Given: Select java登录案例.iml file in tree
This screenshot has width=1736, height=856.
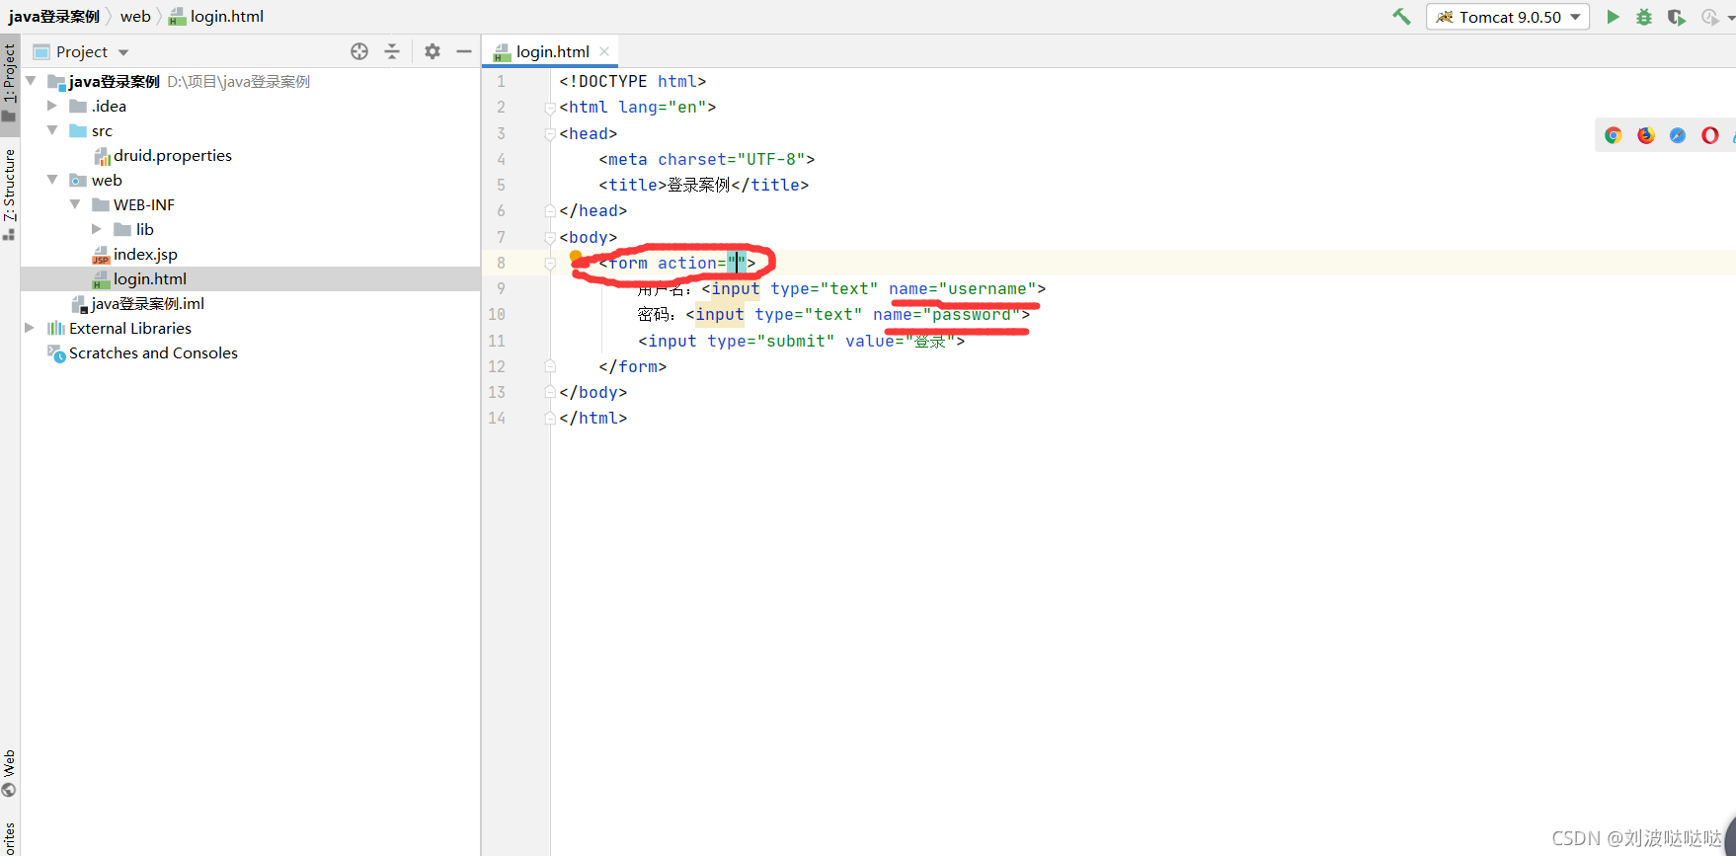Looking at the screenshot, I should tap(138, 303).
